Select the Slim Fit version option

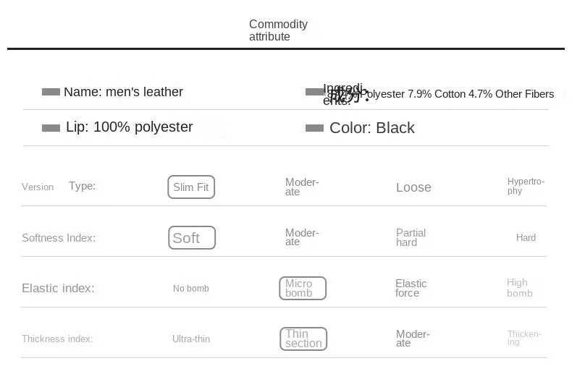pyautogui.click(x=191, y=187)
